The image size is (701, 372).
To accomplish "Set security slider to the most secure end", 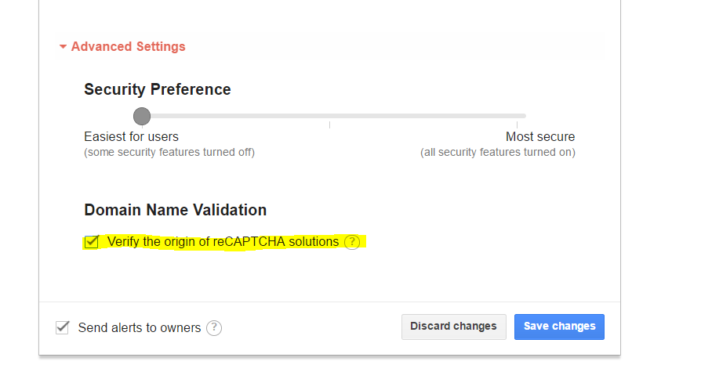I will click(x=517, y=117).
